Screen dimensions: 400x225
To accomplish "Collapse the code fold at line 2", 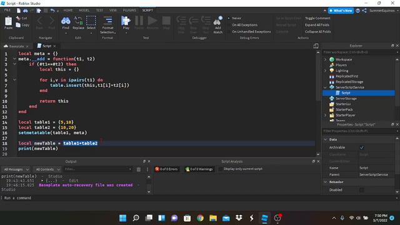I will 14,59.
